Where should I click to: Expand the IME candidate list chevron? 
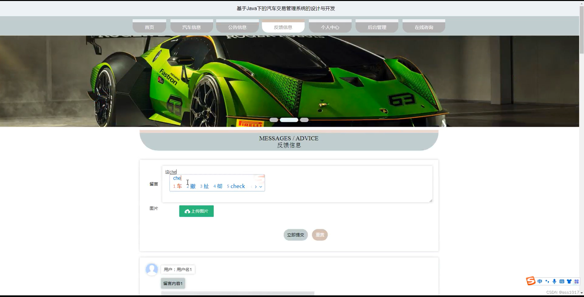[260, 187]
